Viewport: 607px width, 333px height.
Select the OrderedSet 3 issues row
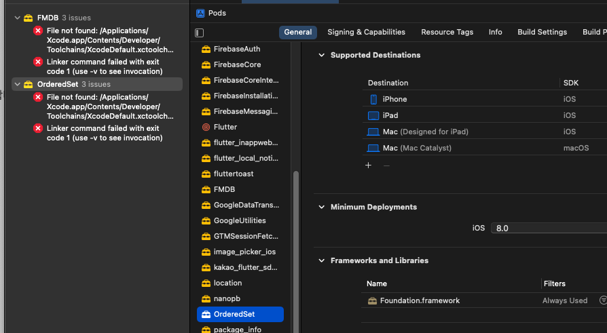pos(97,84)
